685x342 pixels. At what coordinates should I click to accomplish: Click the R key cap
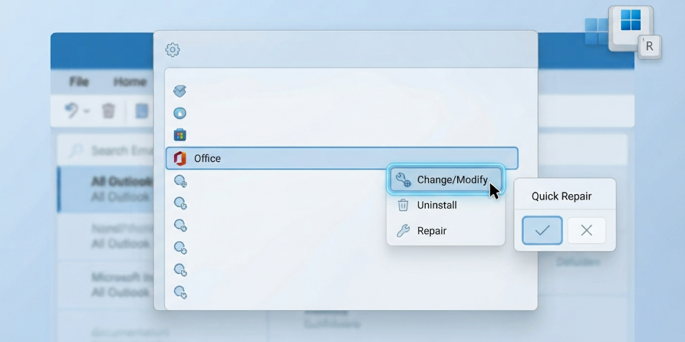[650, 47]
